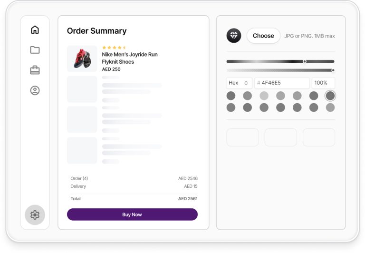Click the star rating above the shoe title

tap(114, 48)
